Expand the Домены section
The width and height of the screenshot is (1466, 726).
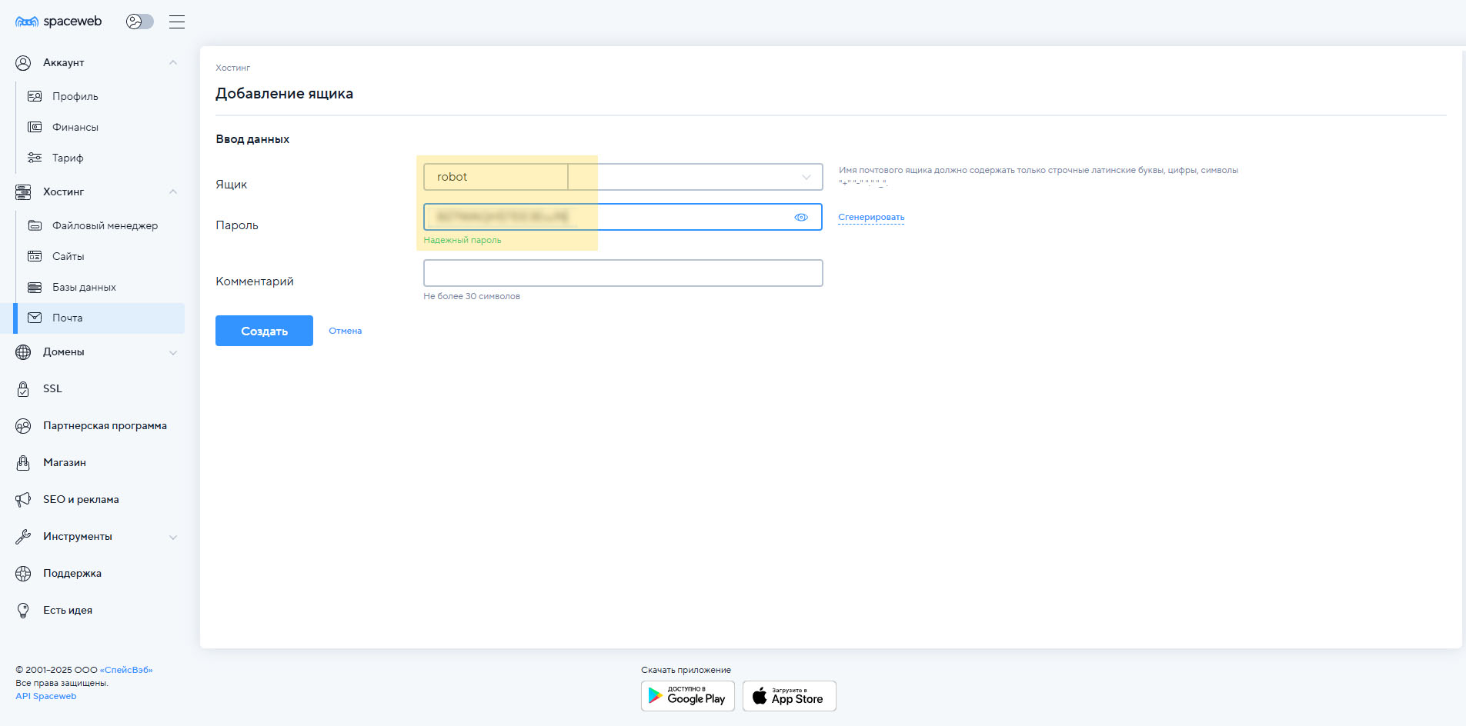tap(173, 352)
